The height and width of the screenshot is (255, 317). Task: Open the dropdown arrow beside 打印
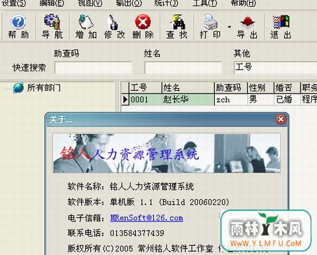(230, 27)
